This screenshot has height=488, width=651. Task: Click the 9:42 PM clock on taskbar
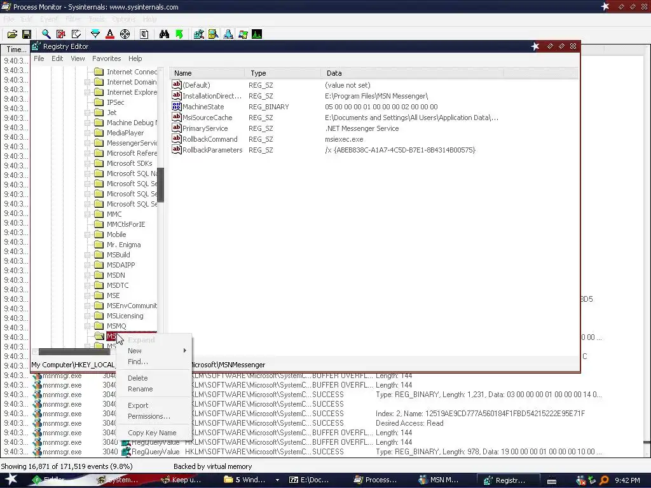coord(627,480)
